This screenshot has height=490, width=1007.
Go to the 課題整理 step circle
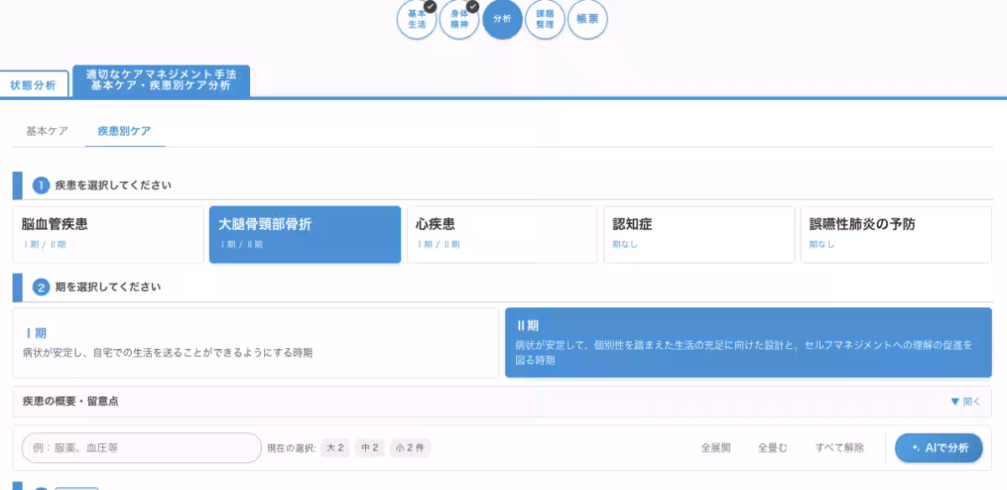[x=545, y=19]
